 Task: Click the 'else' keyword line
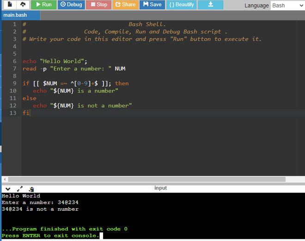(30, 98)
